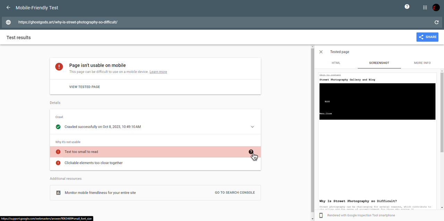Image resolution: width=444 pixels, height=221 pixels.
Task: Select Clickable elements too close together row
Action: point(155,163)
